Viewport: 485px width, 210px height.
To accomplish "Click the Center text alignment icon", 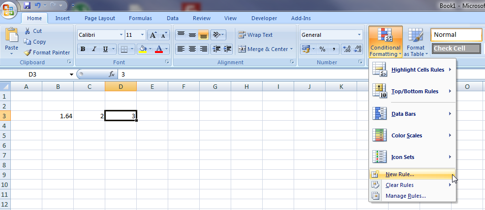I will pyautogui.click(x=192, y=49).
